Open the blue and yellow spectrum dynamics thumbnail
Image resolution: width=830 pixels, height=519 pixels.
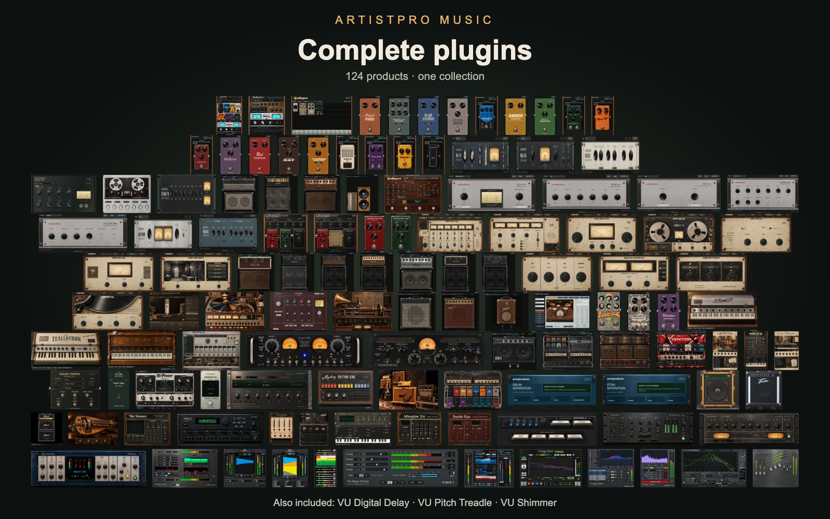pos(290,468)
